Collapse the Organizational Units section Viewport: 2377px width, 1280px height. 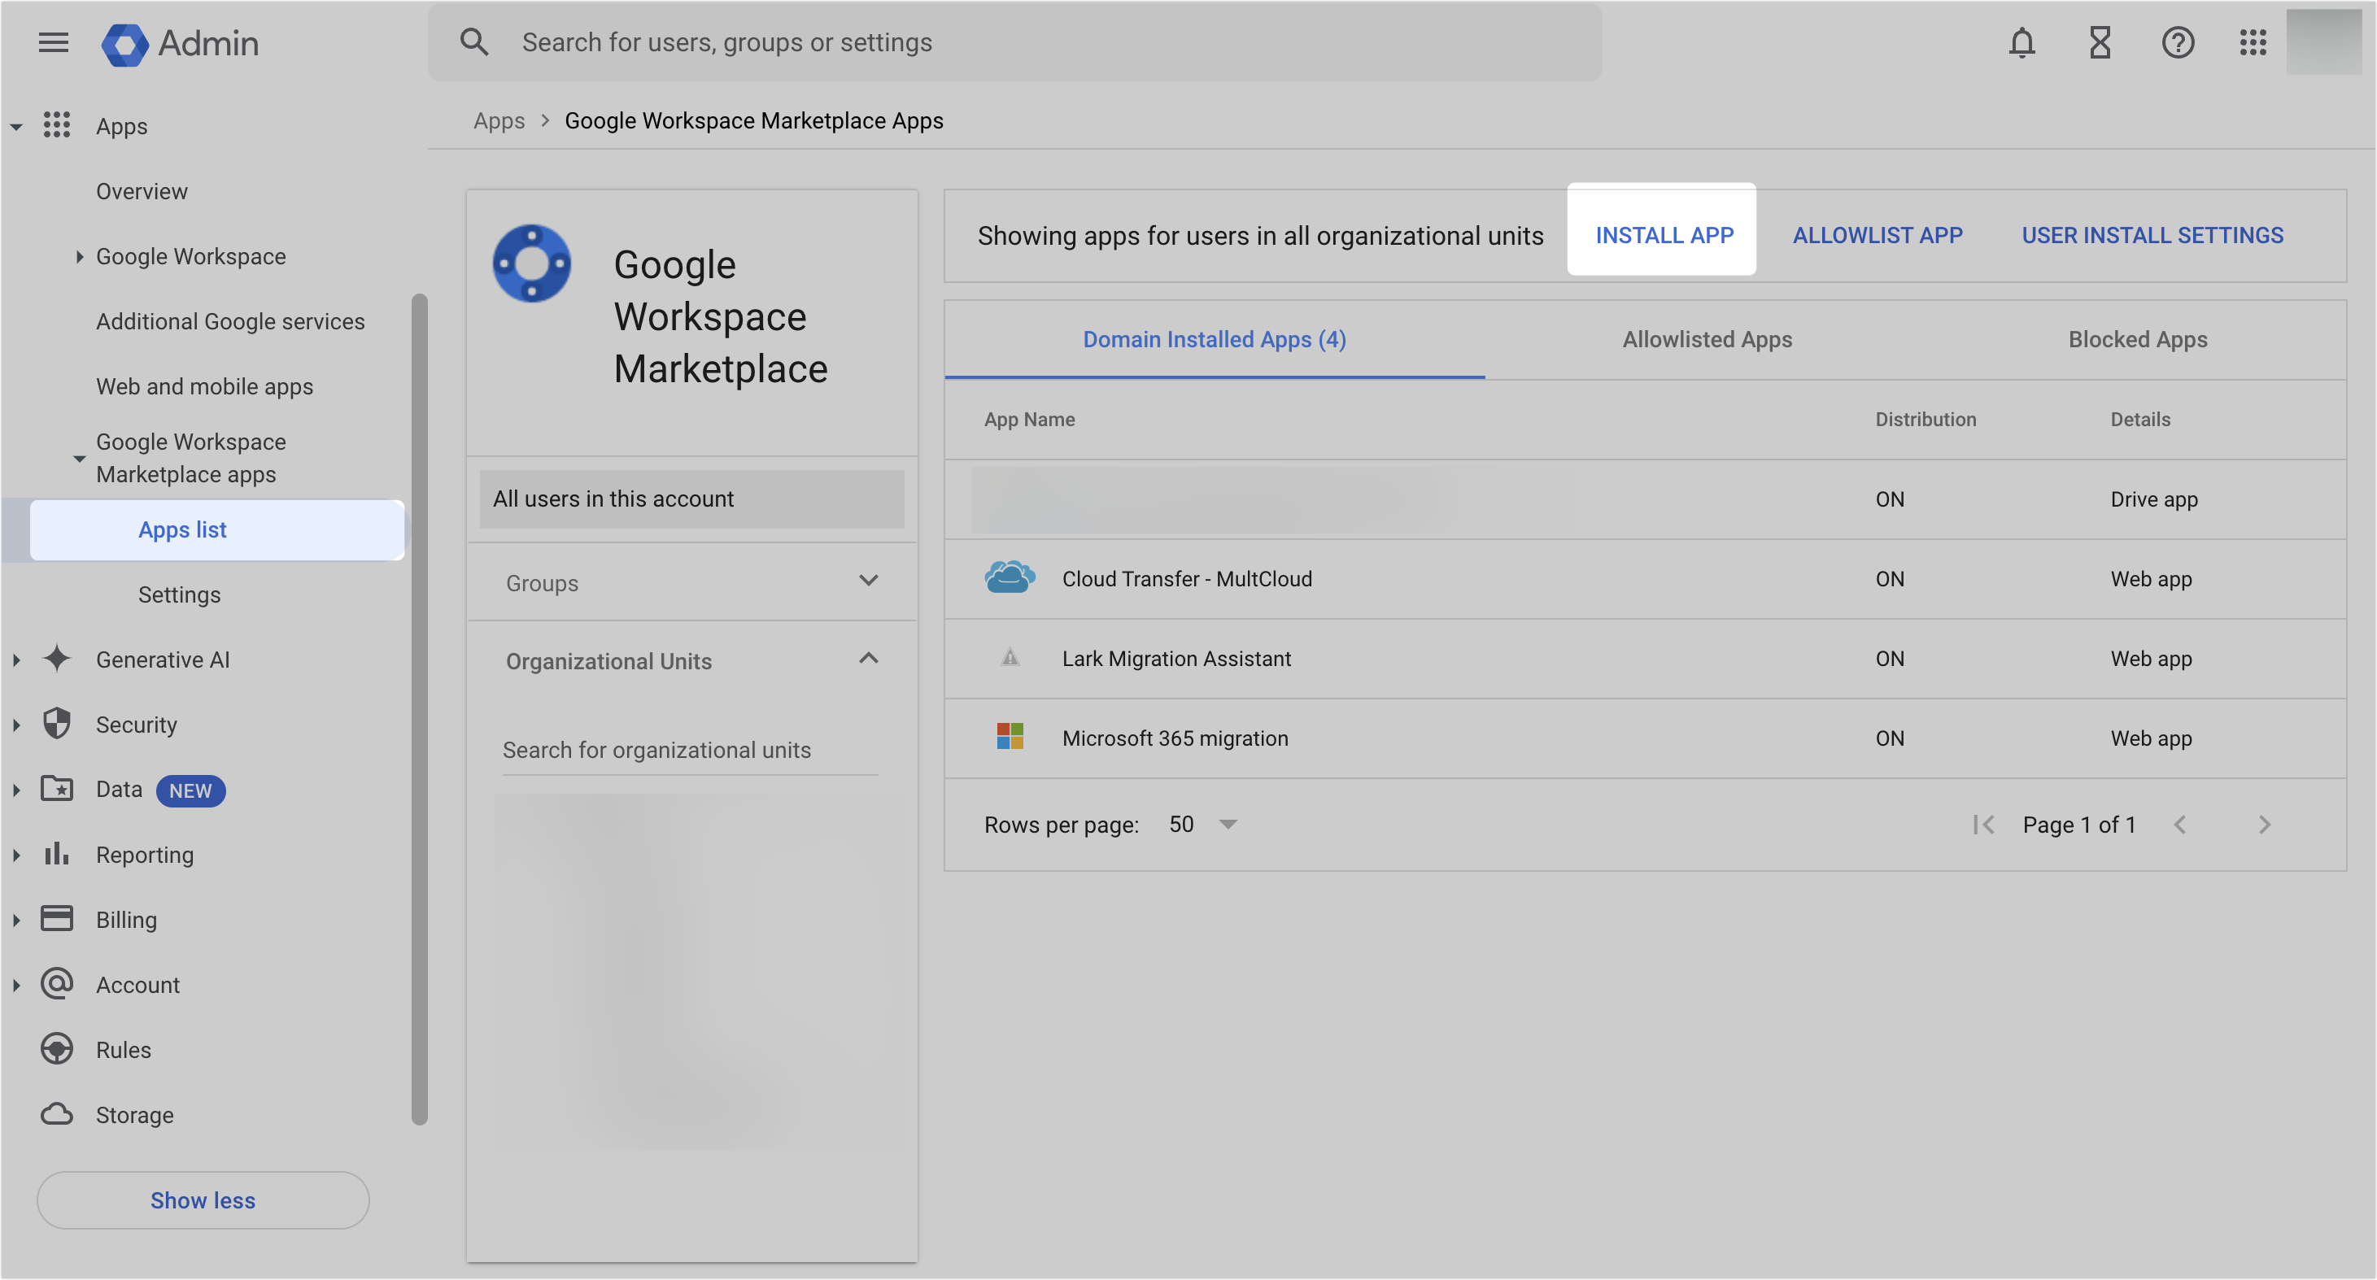pyautogui.click(x=868, y=659)
